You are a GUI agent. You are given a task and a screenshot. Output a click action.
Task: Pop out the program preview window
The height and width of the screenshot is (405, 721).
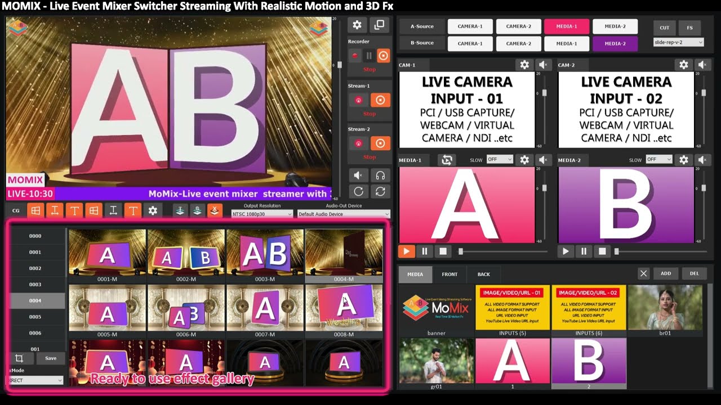point(380,25)
